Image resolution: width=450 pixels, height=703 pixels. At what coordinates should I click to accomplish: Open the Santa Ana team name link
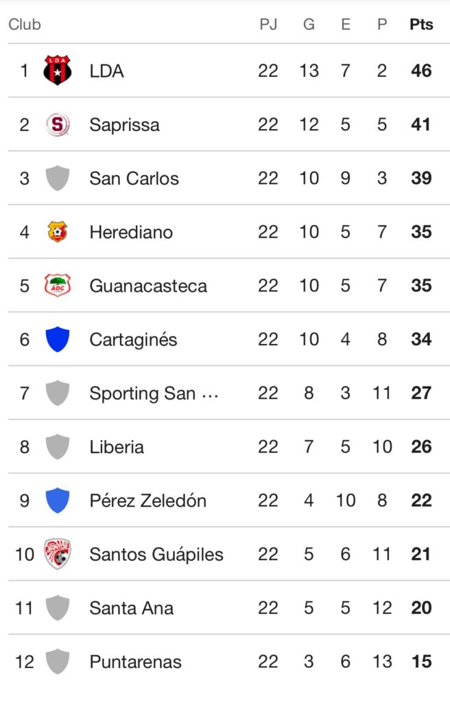(x=131, y=608)
